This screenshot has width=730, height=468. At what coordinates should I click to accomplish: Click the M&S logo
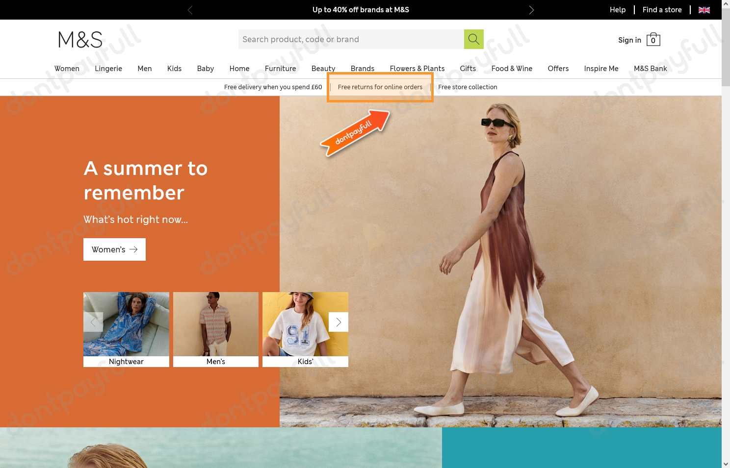79,39
